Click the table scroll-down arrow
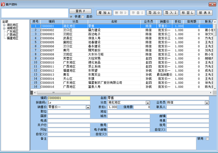Viewport: 218px width, 153px height. [215, 88]
